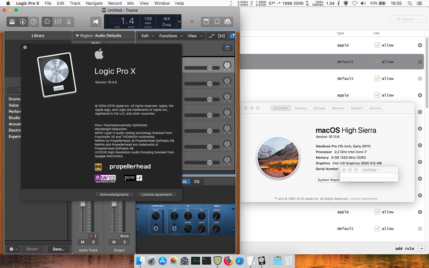
Task: Toggle allow on bottom apple rule
Action: click(377, 212)
